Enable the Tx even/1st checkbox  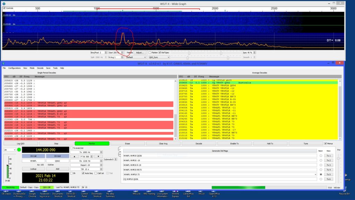pos(71,148)
